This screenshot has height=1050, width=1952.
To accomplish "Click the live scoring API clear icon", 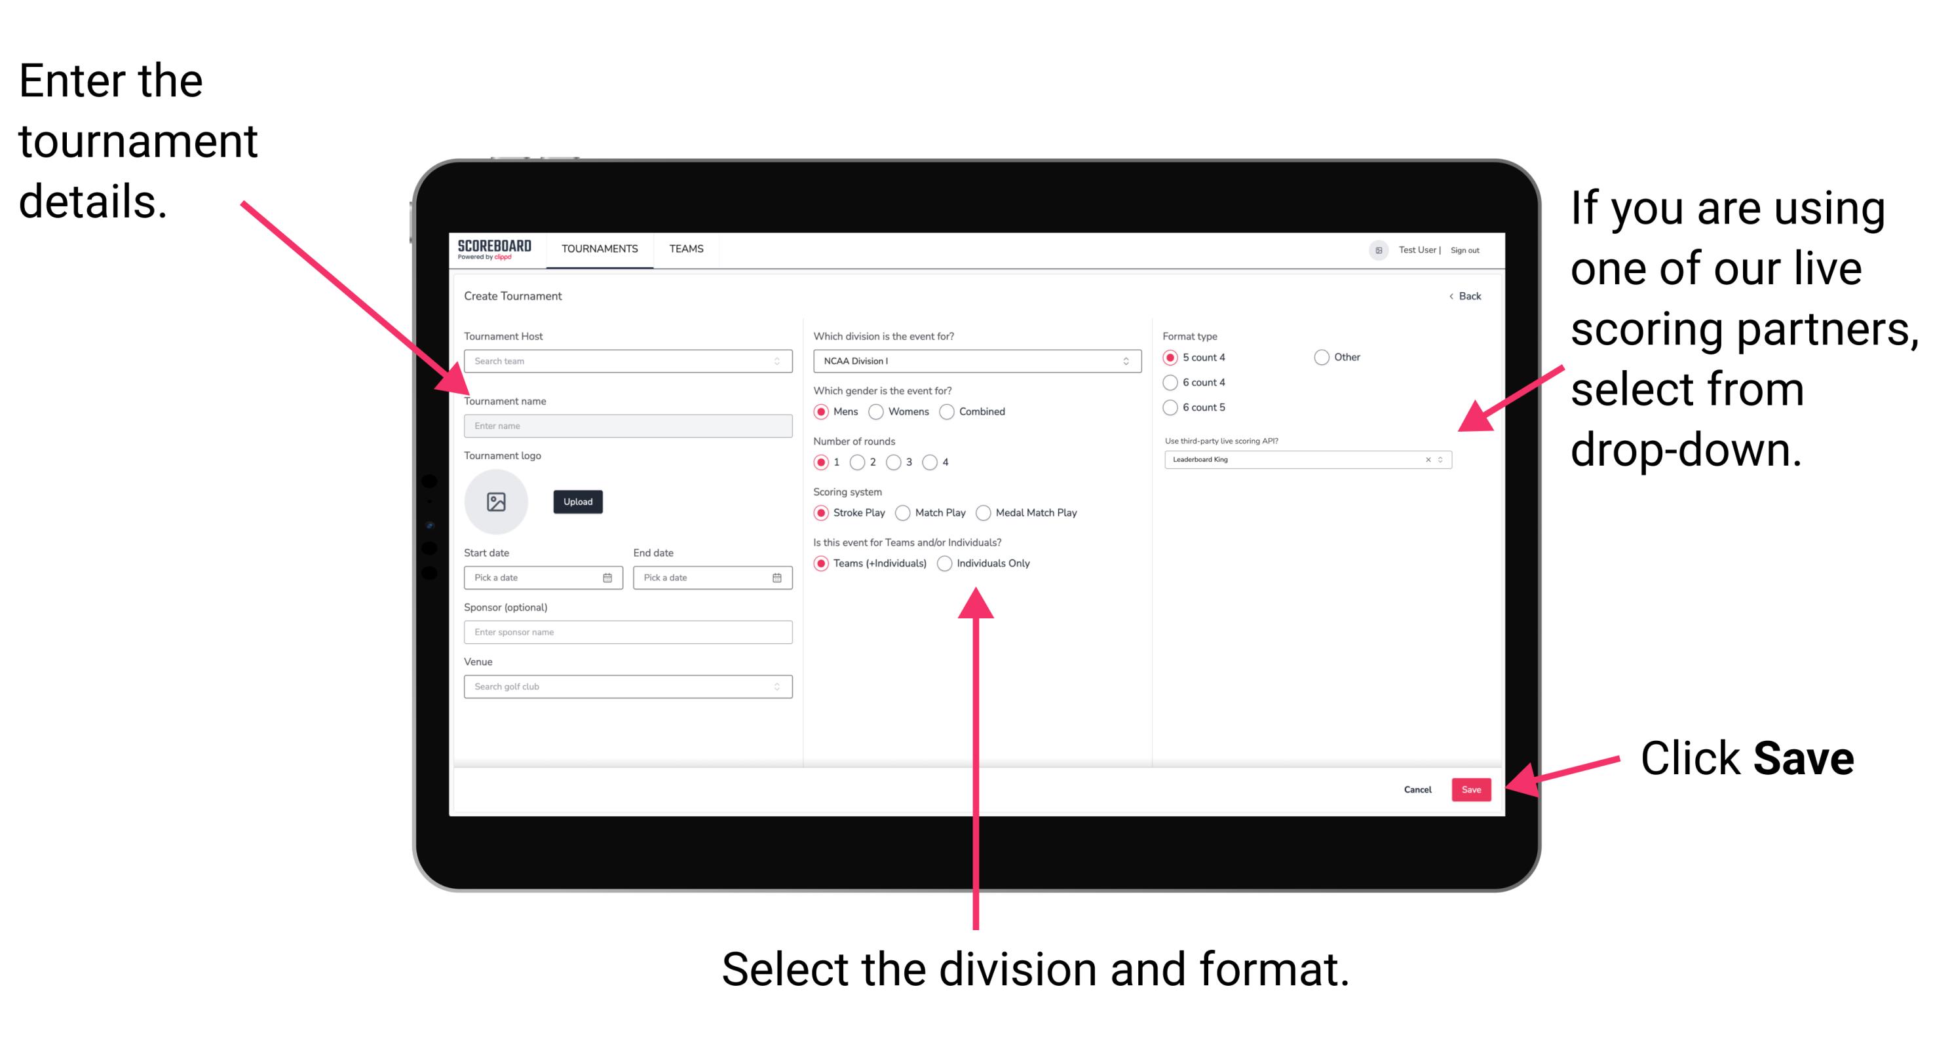I will [x=1426, y=460].
